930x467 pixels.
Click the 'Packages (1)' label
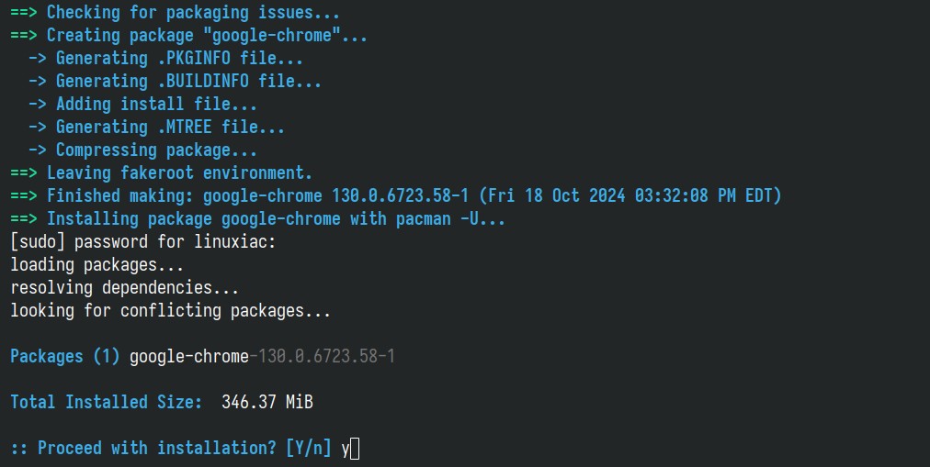(65, 356)
